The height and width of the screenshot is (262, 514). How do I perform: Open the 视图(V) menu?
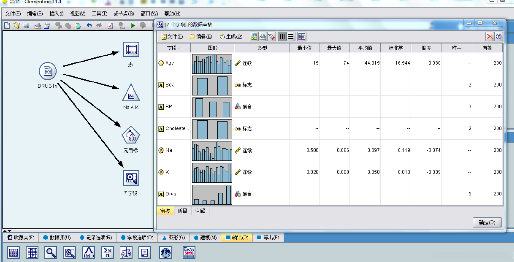(x=77, y=14)
